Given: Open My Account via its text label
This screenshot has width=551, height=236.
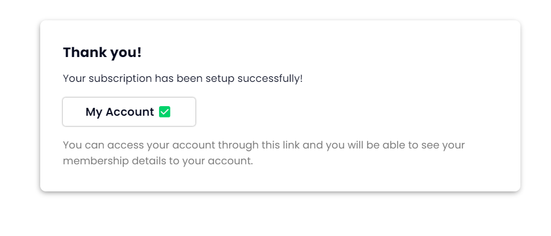Looking at the screenshot, I should (119, 112).
